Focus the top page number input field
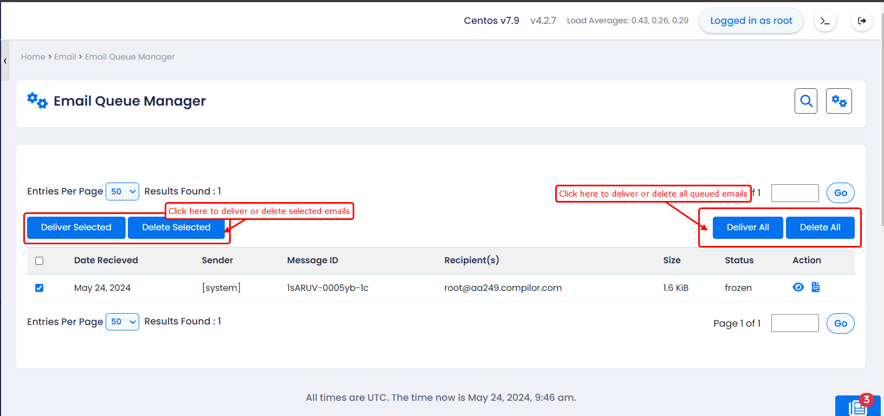Screen dimensions: 884x416 (x=795, y=193)
